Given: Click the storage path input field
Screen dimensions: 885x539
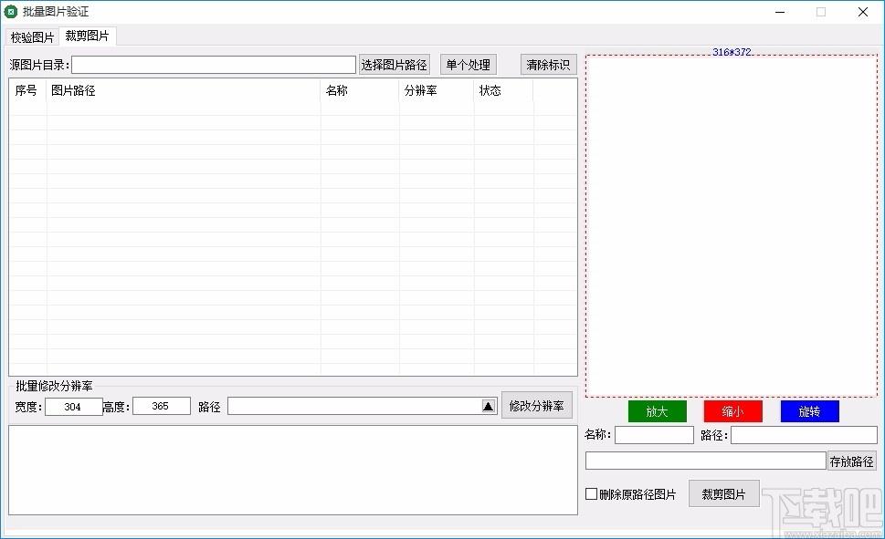Looking at the screenshot, I should (x=705, y=461).
